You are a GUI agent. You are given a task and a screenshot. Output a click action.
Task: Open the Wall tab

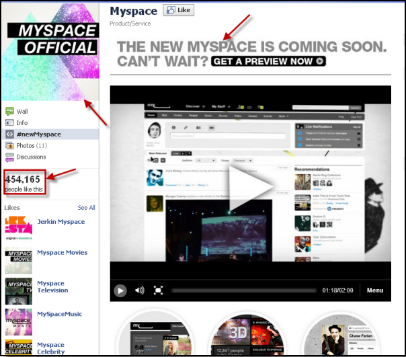coord(22,112)
